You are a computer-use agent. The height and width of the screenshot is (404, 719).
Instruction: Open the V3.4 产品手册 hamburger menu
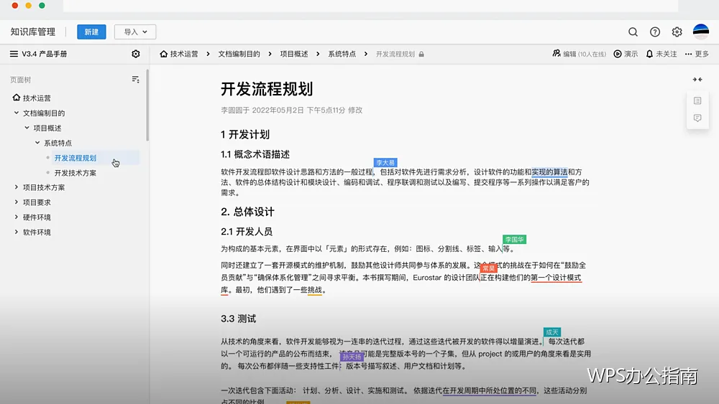click(14, 54)
